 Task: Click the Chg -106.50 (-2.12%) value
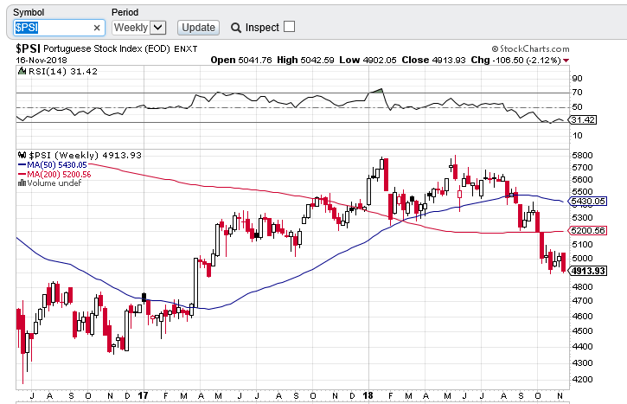(x=515, y=60)
